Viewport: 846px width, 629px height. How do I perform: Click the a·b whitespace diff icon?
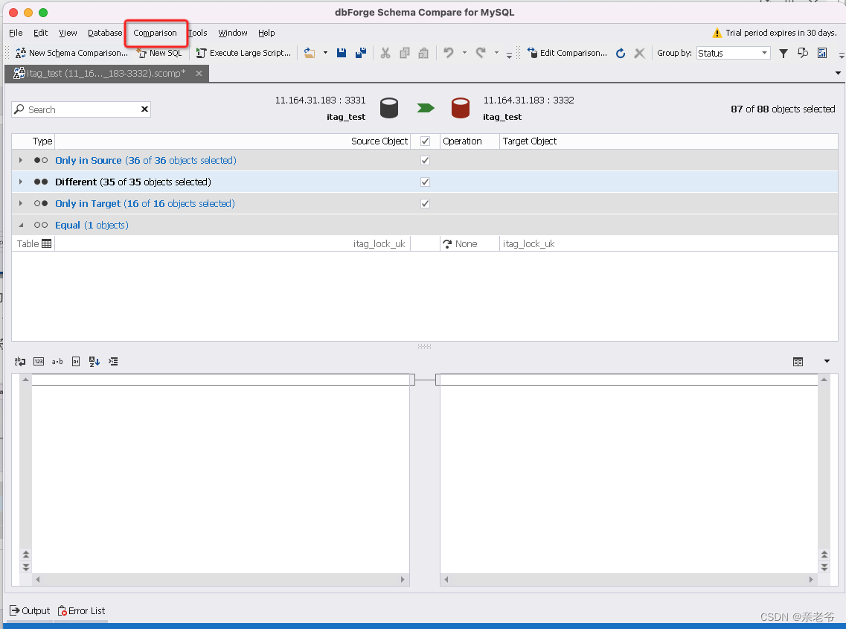click(57, 362)
